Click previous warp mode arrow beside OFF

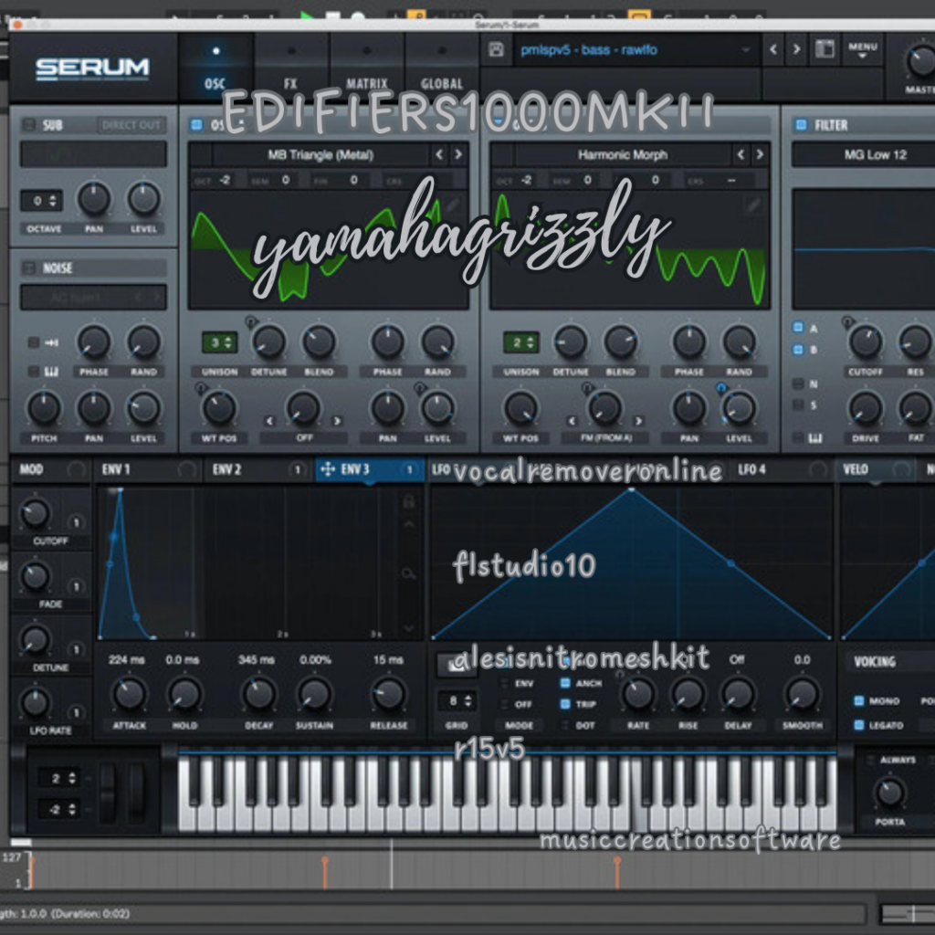click(x=269, y=421)
